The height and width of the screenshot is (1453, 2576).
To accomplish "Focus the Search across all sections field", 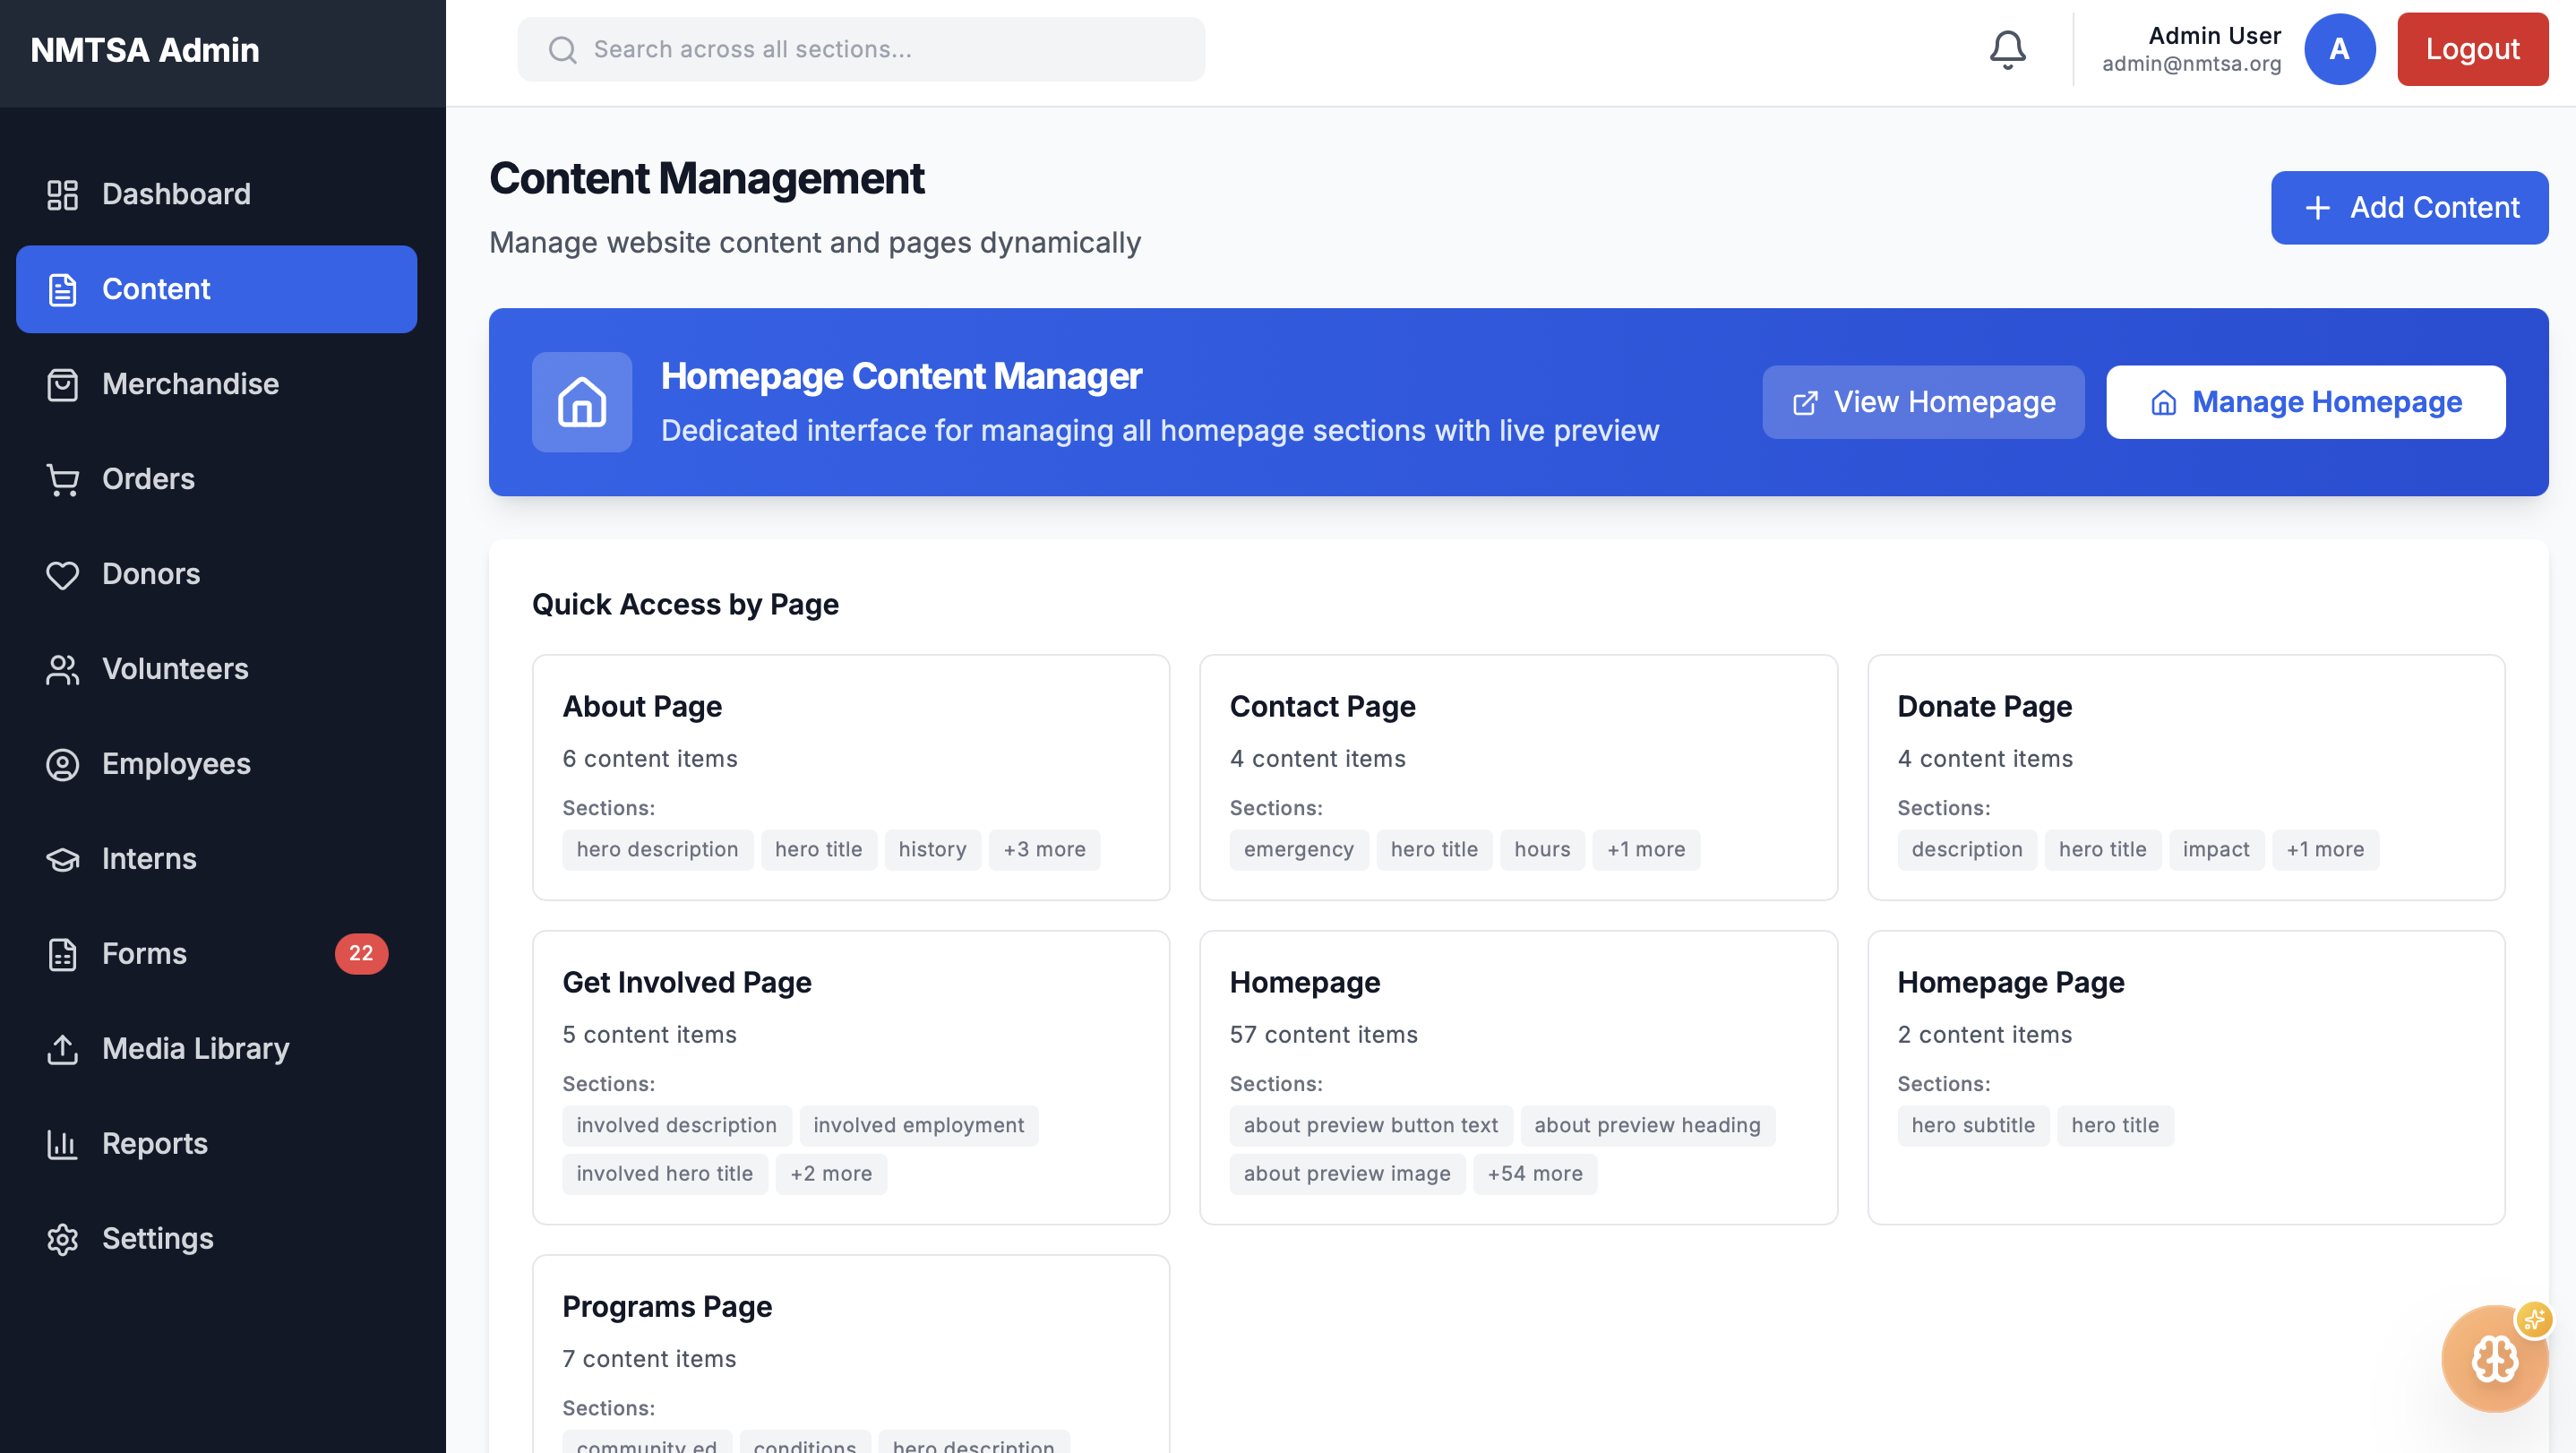I will 861,49.
